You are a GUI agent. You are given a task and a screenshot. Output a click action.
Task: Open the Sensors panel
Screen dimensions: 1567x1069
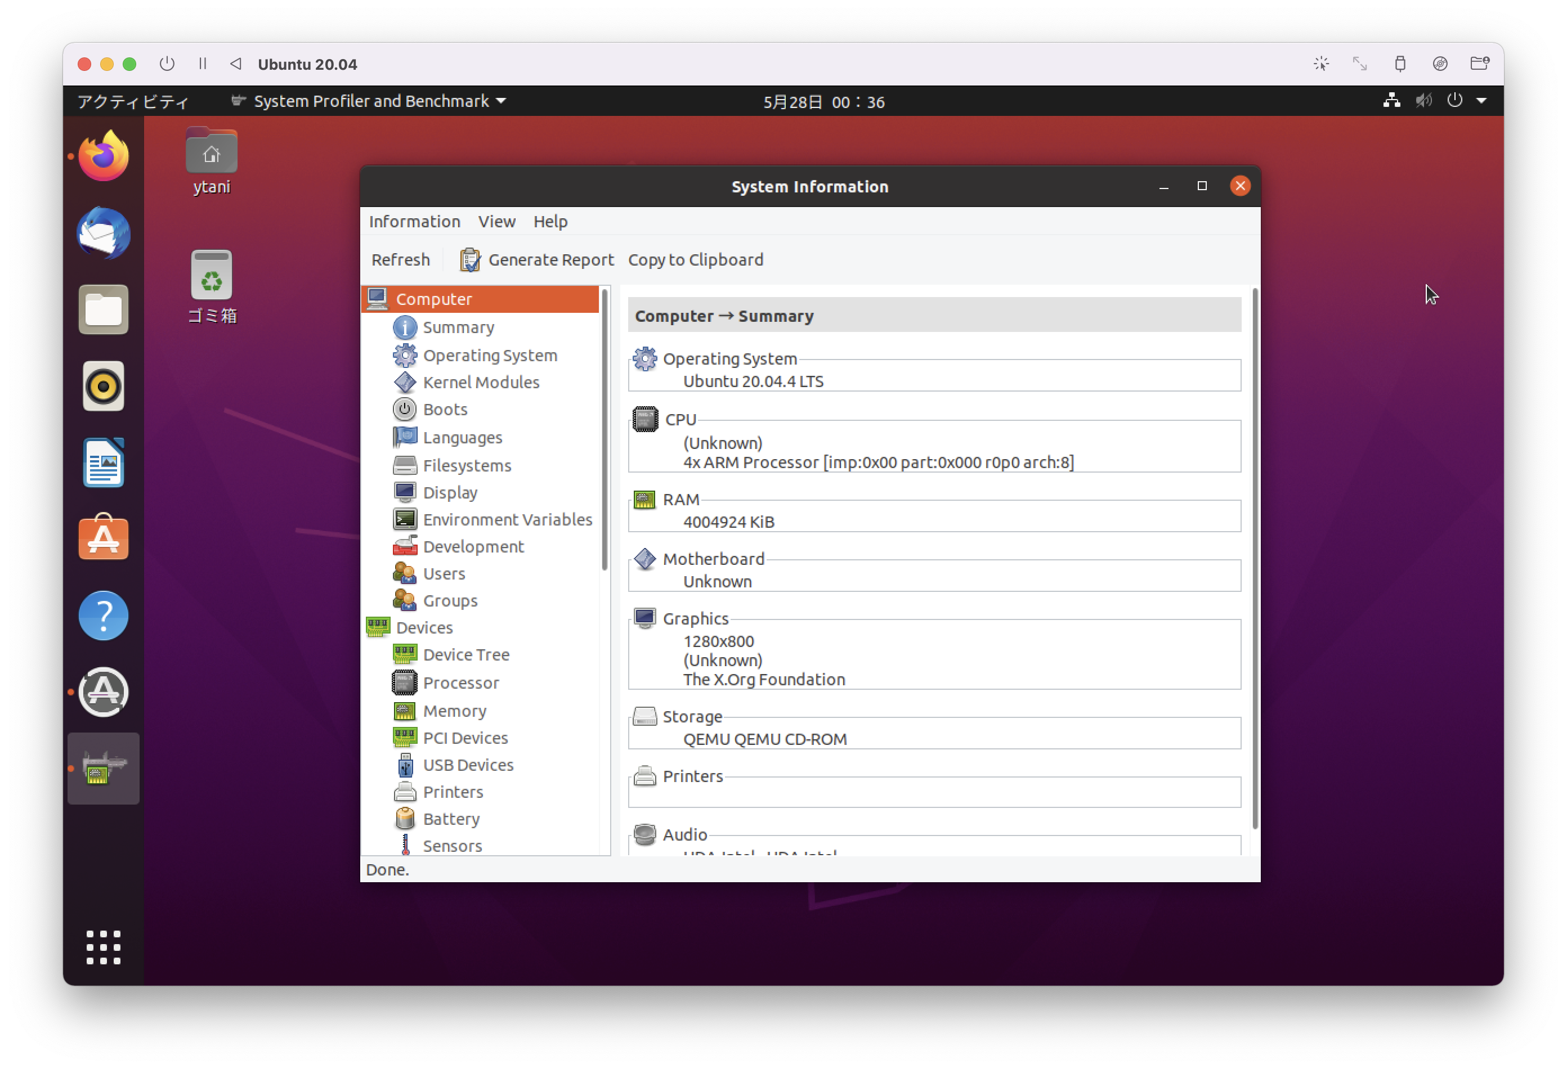click(453, 845)
